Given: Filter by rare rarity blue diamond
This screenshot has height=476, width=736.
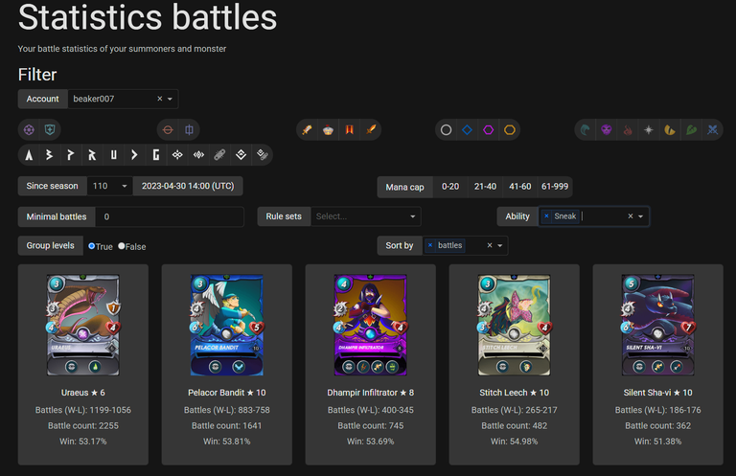Looking at the screenshot, I should (x=467, y=130).
